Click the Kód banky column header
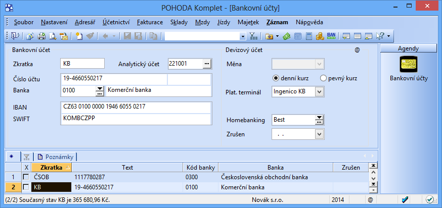This screenshot has height=208, width=442. [x=201, y=168]
